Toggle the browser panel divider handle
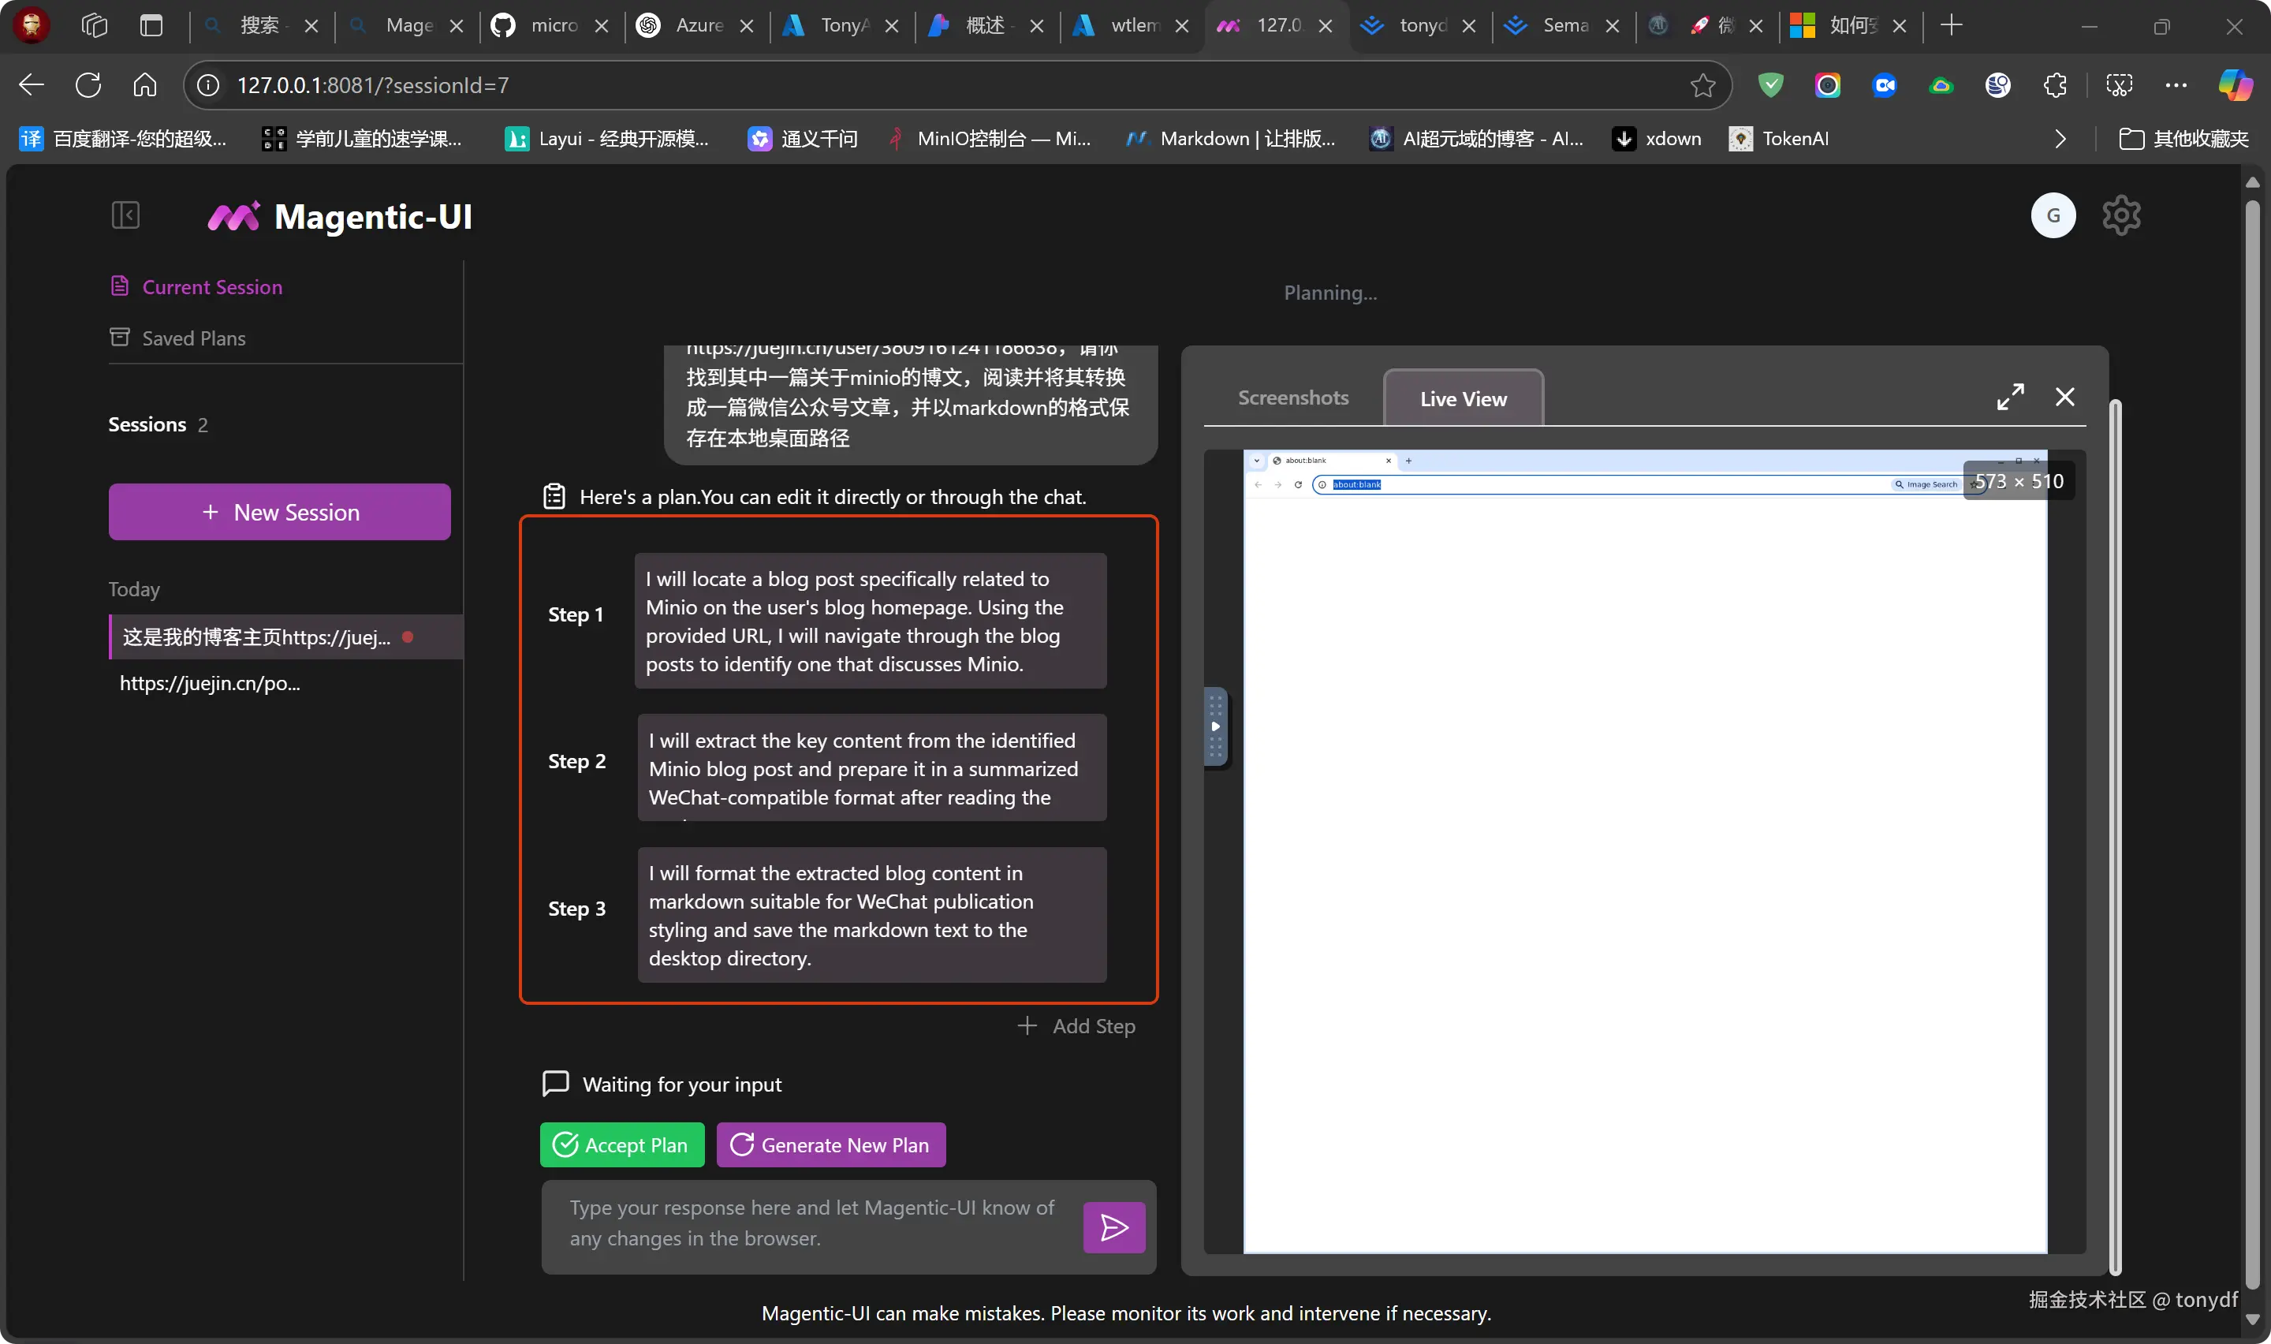Image resolution: width=2271 pixels, height=1344 pixels. pyautogui.click(x=1214, y=726)
